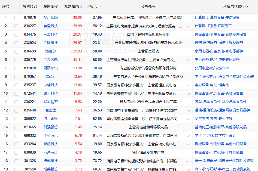Image resolution: width=258 pixels, height=171 pixels.
Task: Show full 捷邦科技 highlight text
Action: coord(188,161)
